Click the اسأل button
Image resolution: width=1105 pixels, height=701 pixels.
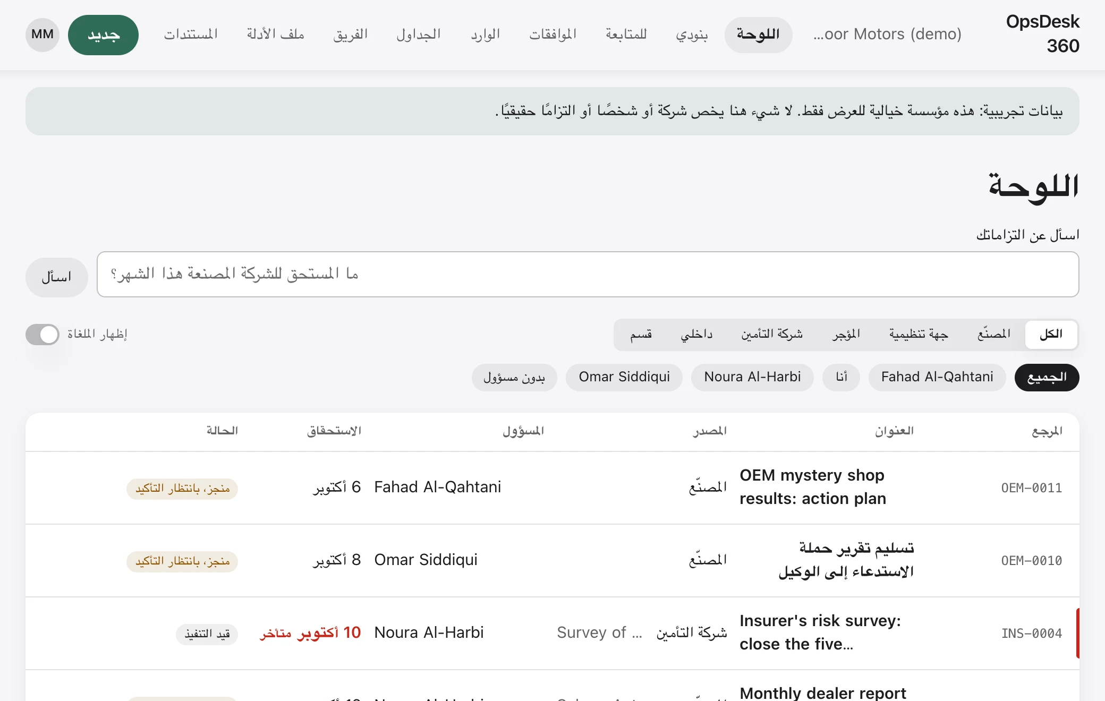56,277
